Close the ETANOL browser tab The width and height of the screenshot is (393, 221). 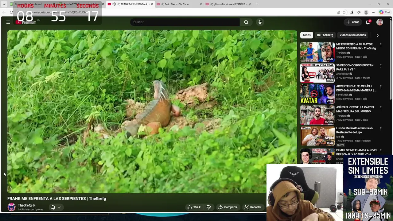[250, 4]
